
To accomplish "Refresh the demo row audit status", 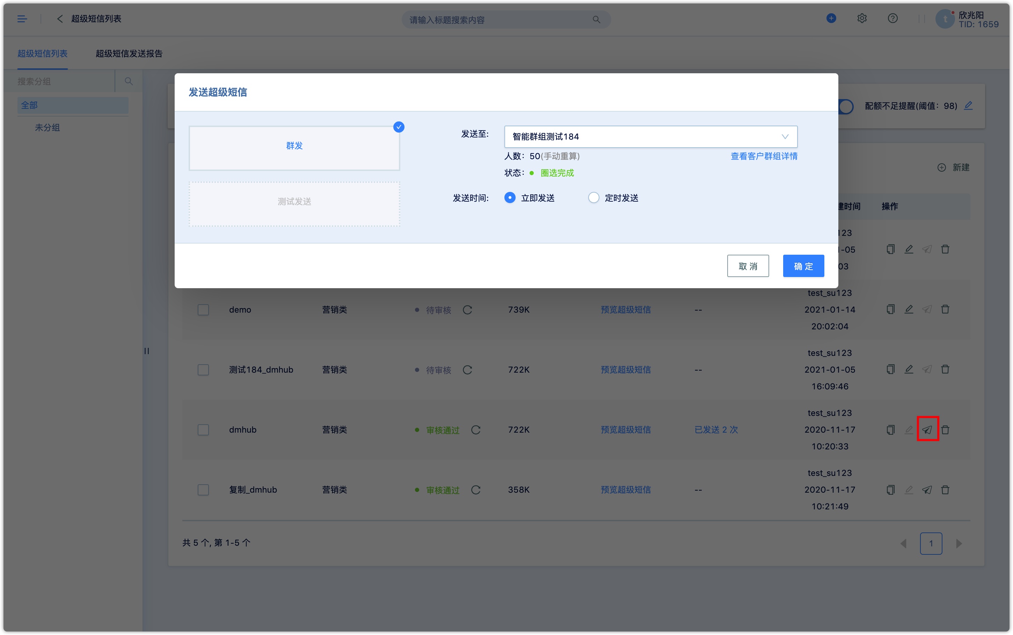I will coord(467,310).
